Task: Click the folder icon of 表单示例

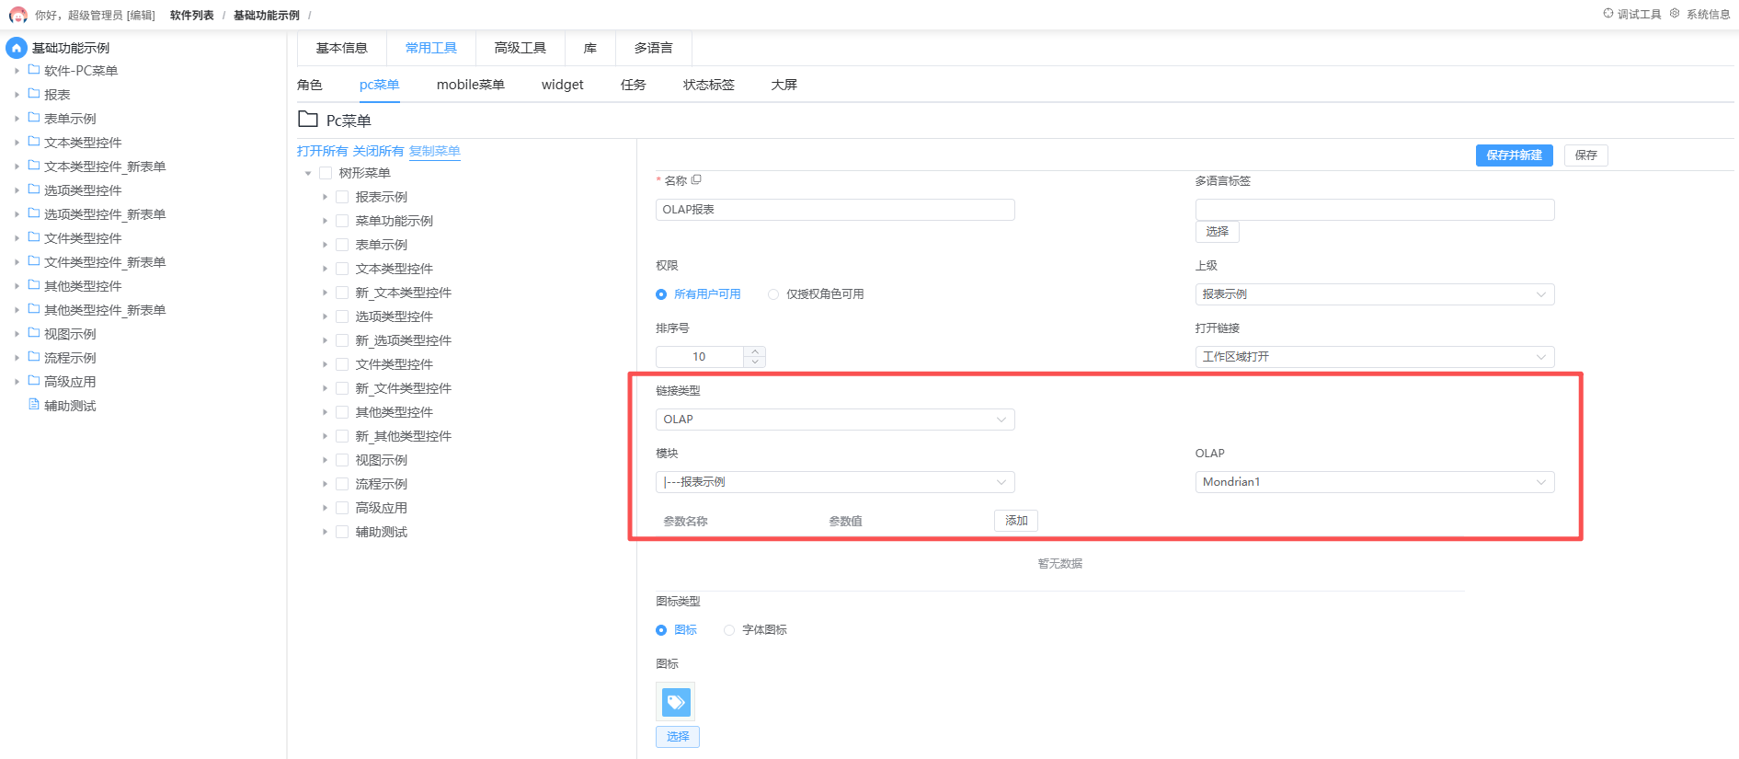Action: point(34,118)
